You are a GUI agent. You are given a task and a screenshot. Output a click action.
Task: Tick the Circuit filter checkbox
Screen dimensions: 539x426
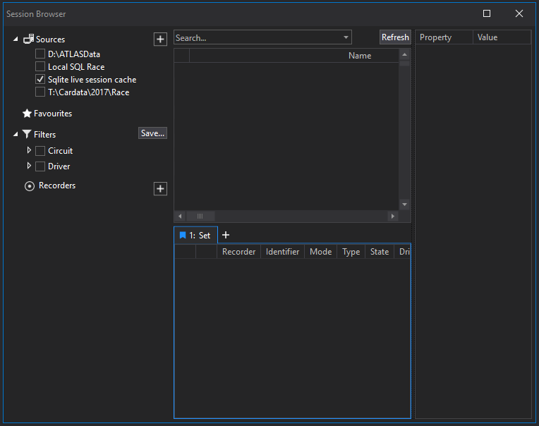[40, 151]
